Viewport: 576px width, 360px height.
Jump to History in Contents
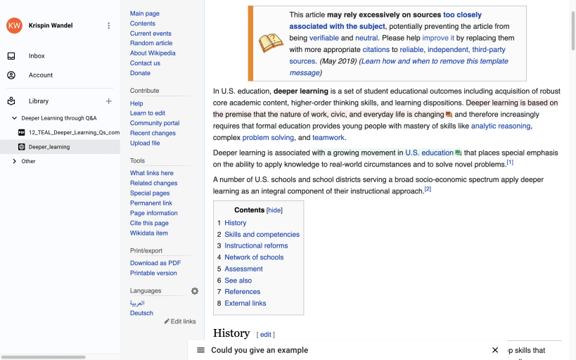(x=236, y=223)
